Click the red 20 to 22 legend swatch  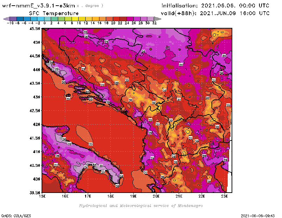116,19
